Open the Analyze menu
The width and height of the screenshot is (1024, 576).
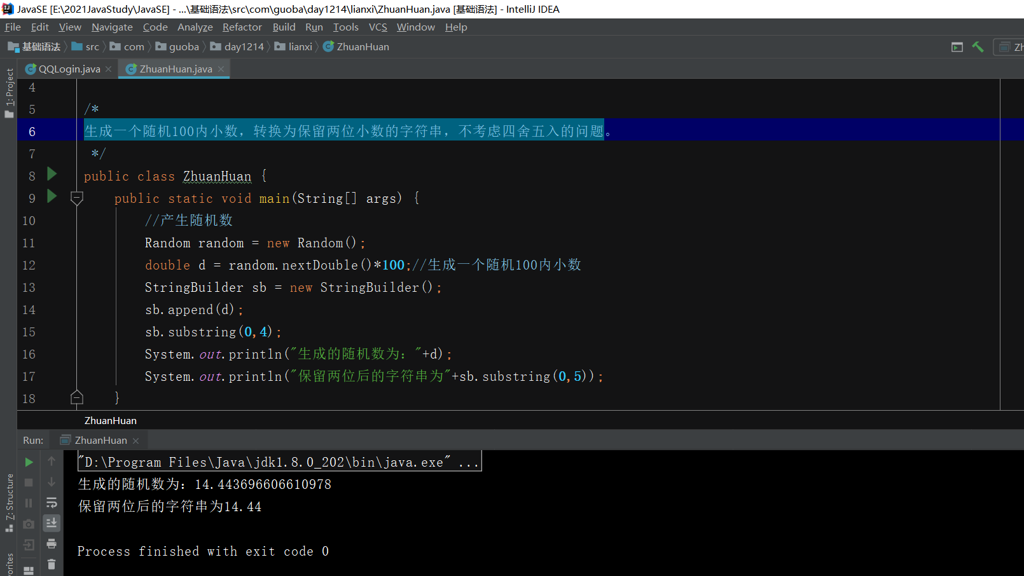(x=195, y=27)
